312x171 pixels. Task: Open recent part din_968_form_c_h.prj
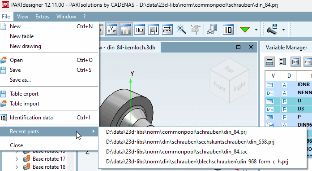197,162
